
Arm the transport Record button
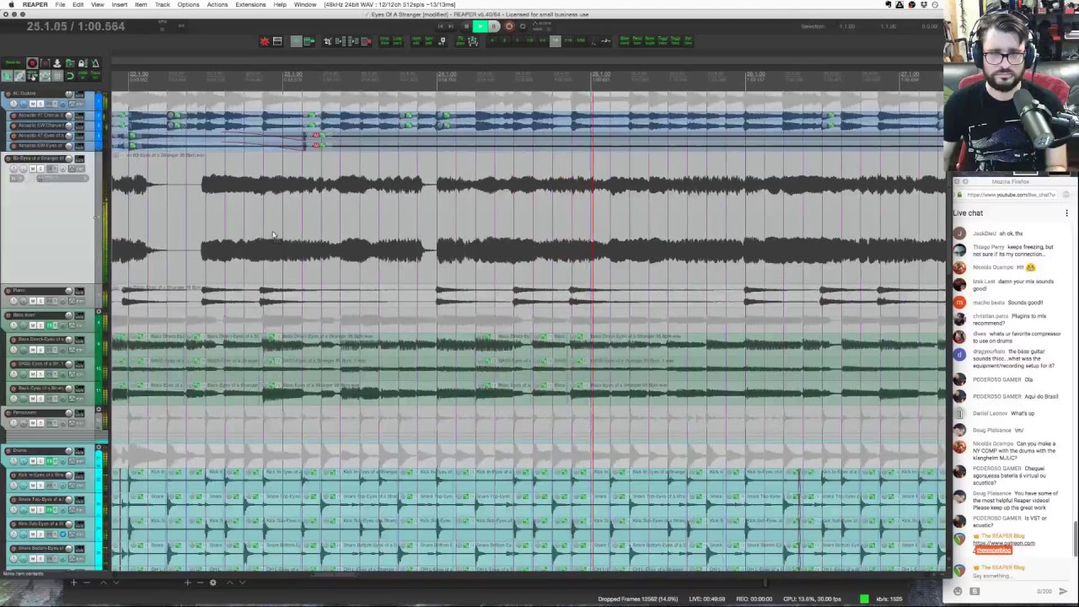tap(509, 26)
